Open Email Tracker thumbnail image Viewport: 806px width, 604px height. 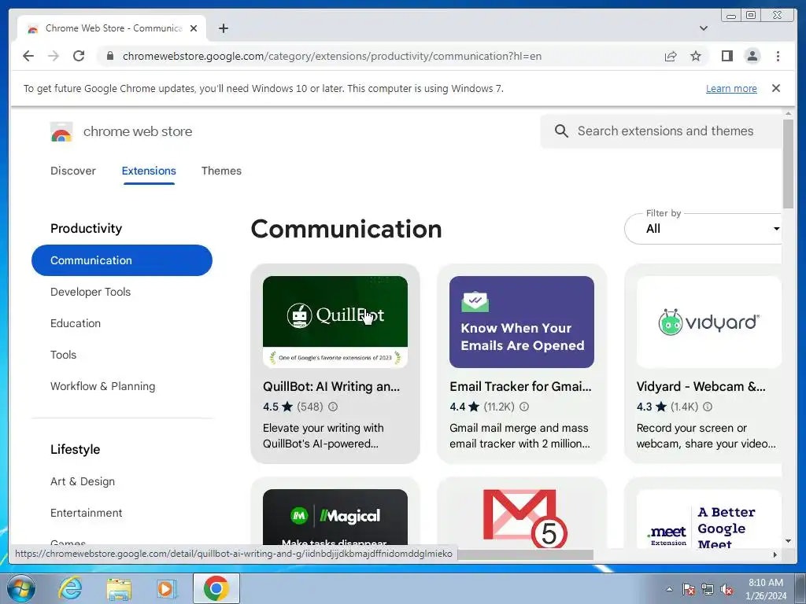[x=522, y=322]
